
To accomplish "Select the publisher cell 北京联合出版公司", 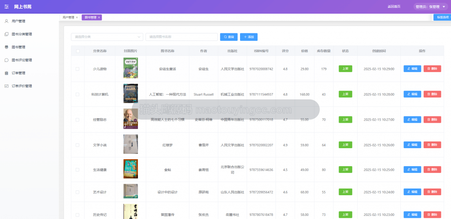I will click(233, 170).
